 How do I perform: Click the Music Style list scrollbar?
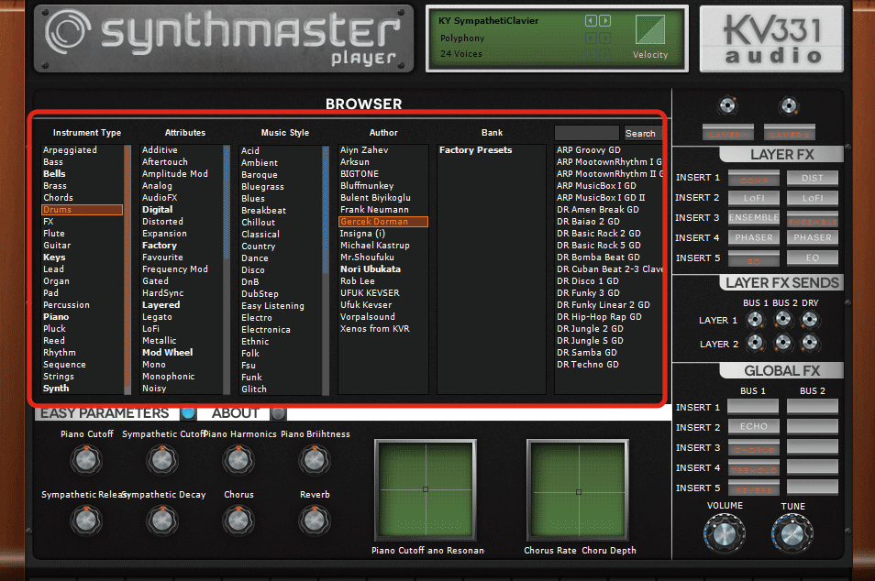tap(326, 269)
